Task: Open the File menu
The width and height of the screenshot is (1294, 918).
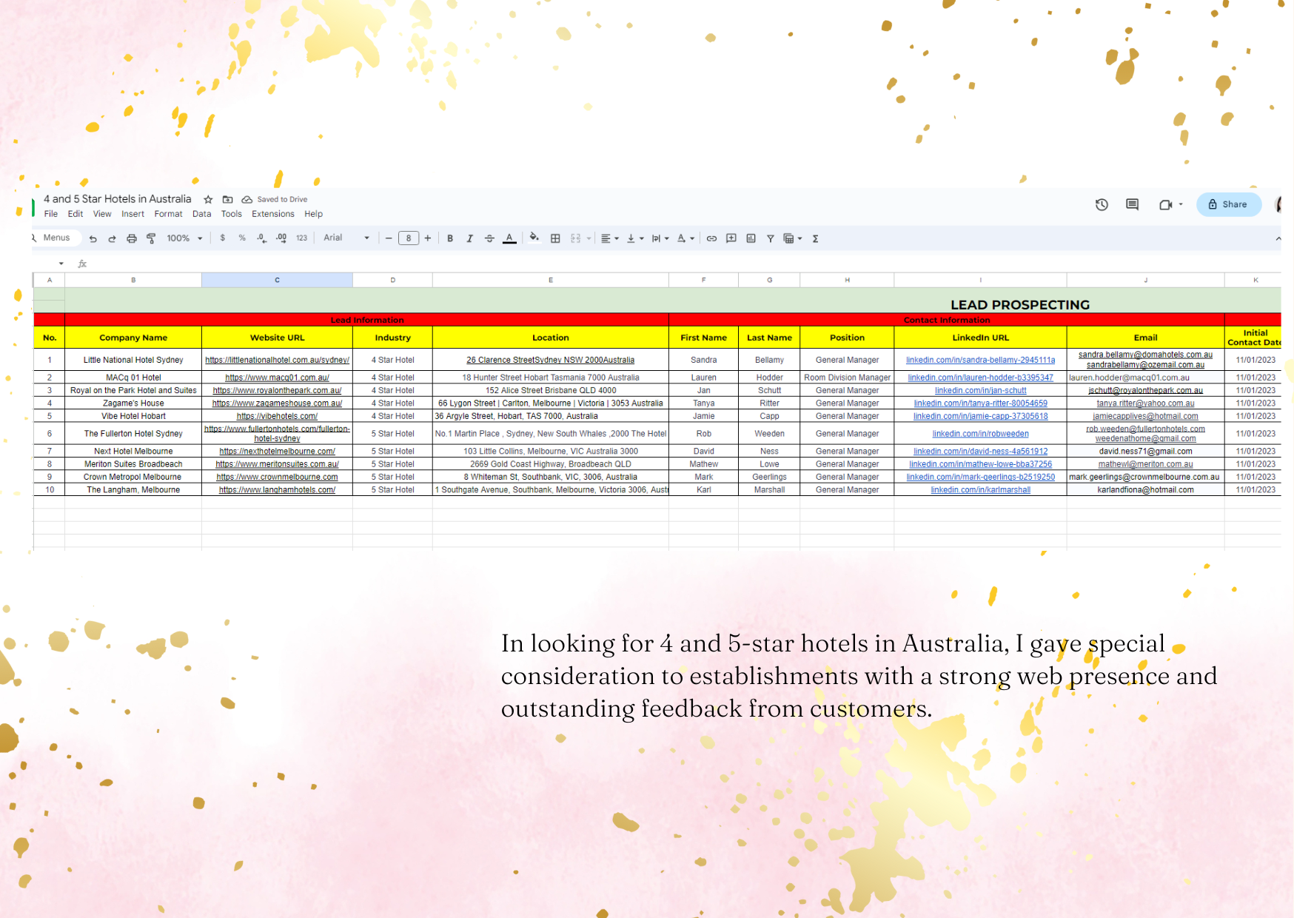Action: 50,214
